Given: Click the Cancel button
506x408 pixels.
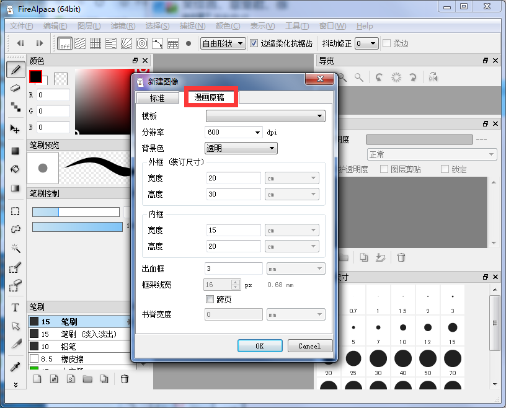Looking at the screenshot, I should pyautogui.click(x=309, y=346).
